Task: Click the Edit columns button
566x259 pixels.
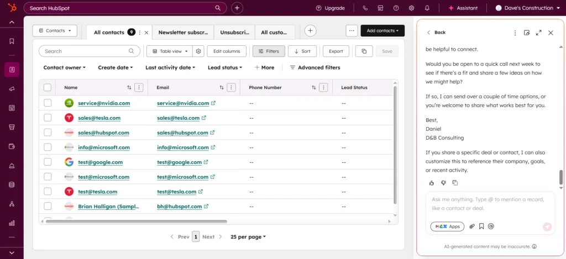Action: 227,51
